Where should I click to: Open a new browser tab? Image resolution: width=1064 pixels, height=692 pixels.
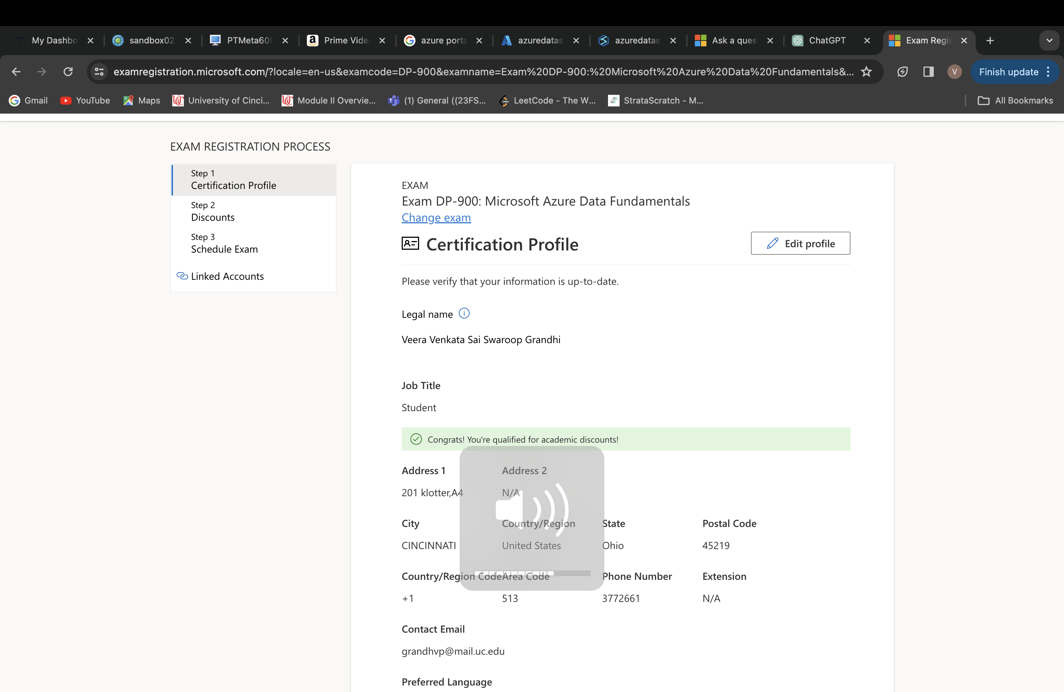click(x=990, y=41)
